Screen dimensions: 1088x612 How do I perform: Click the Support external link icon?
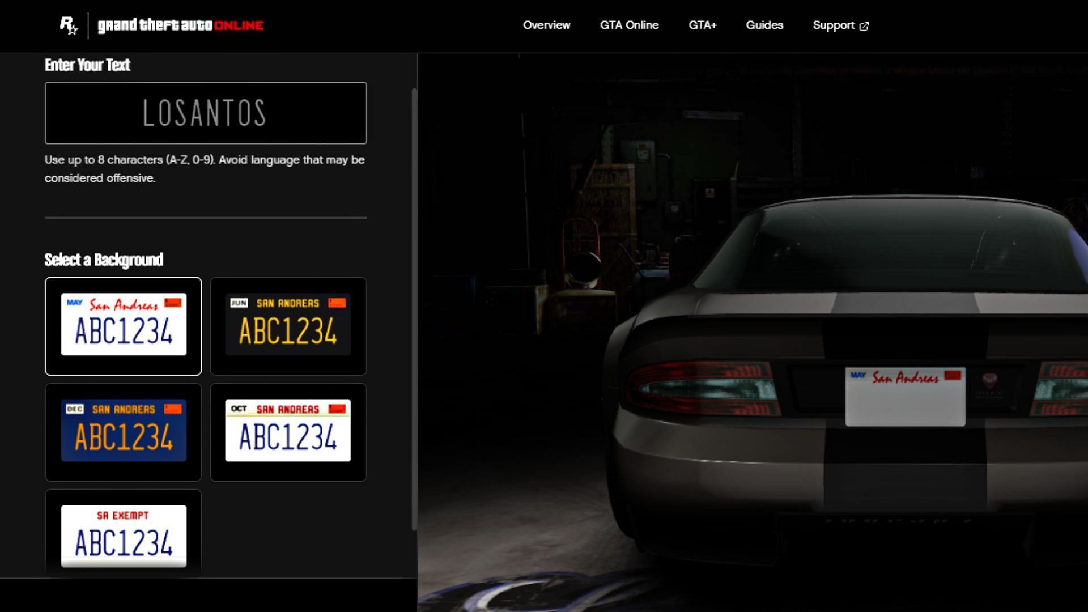865,25
